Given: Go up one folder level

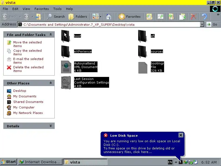Looking at the screenshot, I should click(x=38, y=17).
